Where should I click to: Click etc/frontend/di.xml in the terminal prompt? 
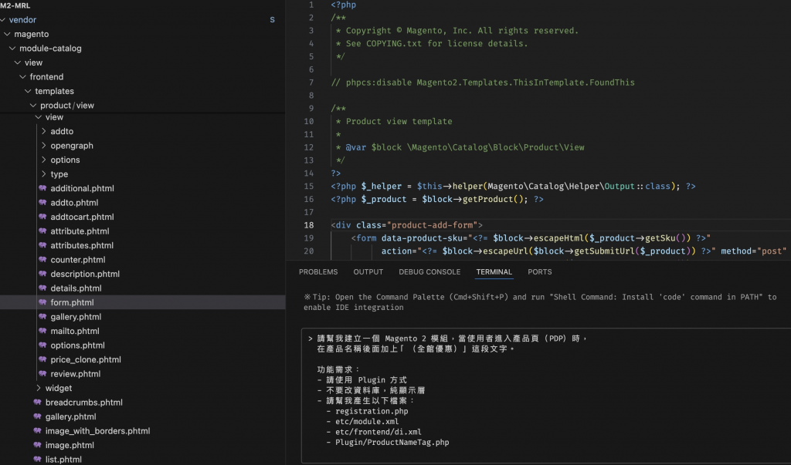[x=379, y=432]
